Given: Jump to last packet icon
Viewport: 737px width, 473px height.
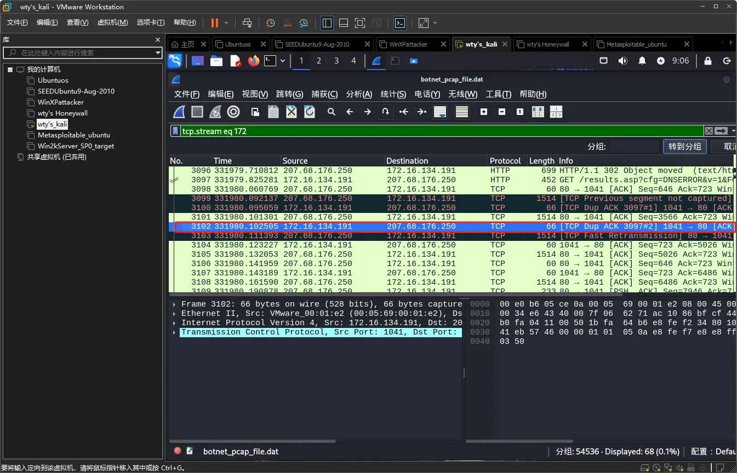Looking at the screenshot, I should tap(422, 112).
